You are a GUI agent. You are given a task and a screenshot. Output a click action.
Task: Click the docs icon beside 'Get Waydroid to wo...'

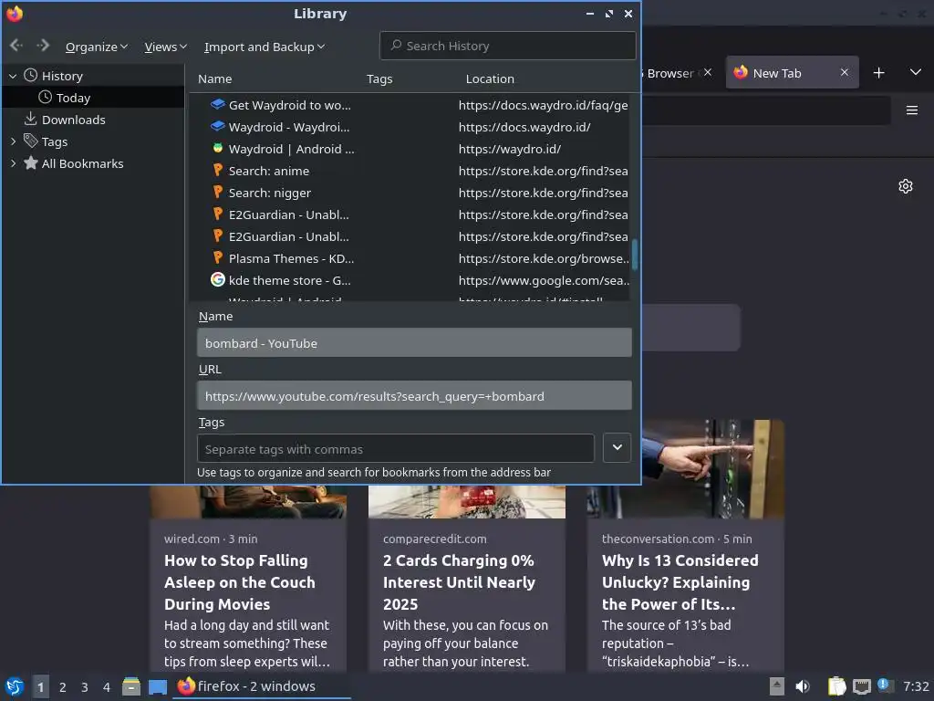click(218, 104)
